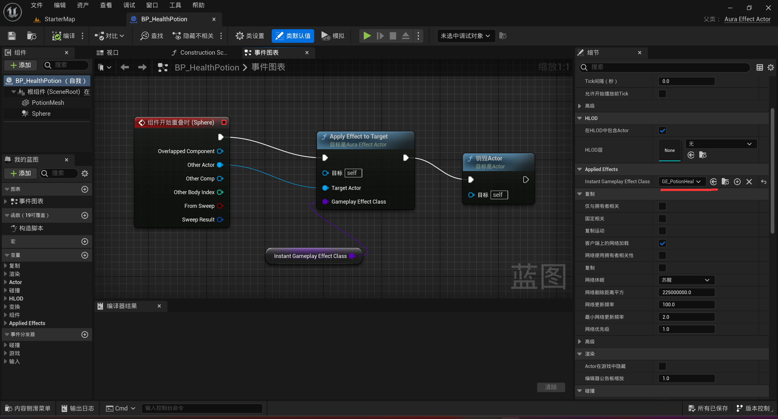Viewport: 778px width, 419px height.
Task: Play the level with green play button
Action: pos(367,36)
